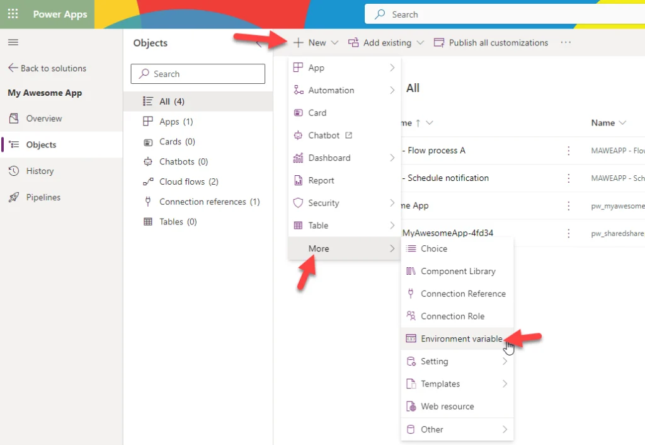The height and width of the screenshot is (445, 645).
Task: Select Chatbot from the New menu
Action: click(x=345, y=136)
